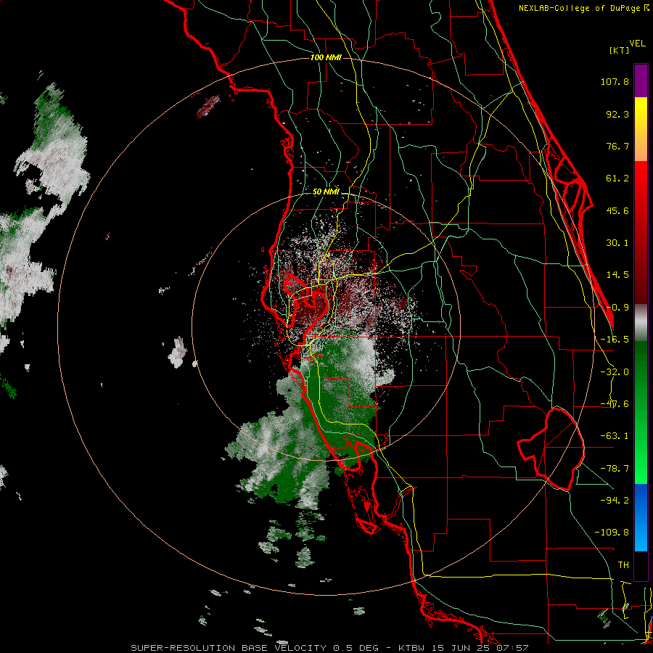Click the -47.6 legend value
This screenshot has width=653, height=653.
(615, 404)
